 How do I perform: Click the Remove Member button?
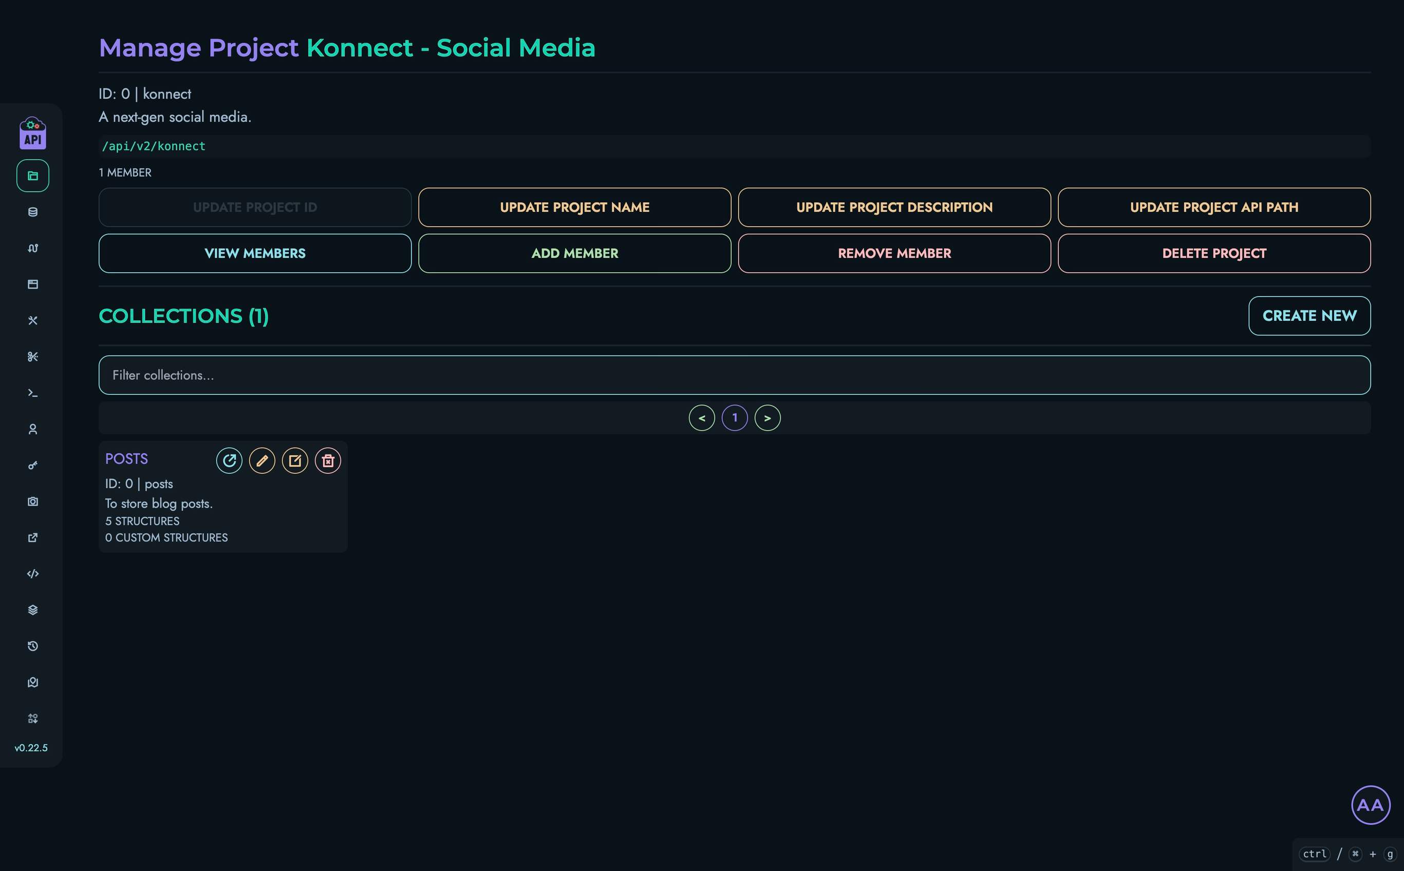894,253
